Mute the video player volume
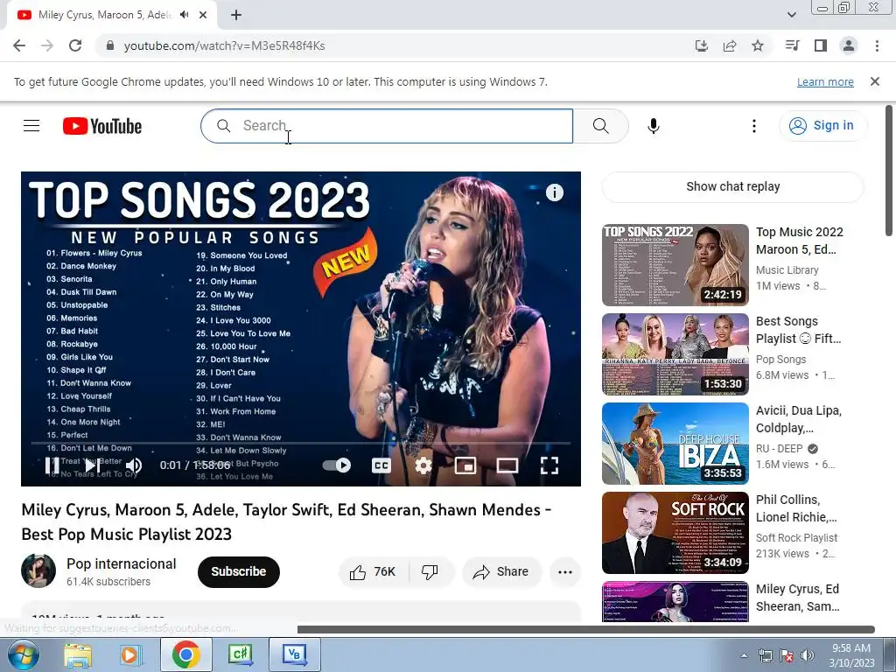 pos(134,465)
